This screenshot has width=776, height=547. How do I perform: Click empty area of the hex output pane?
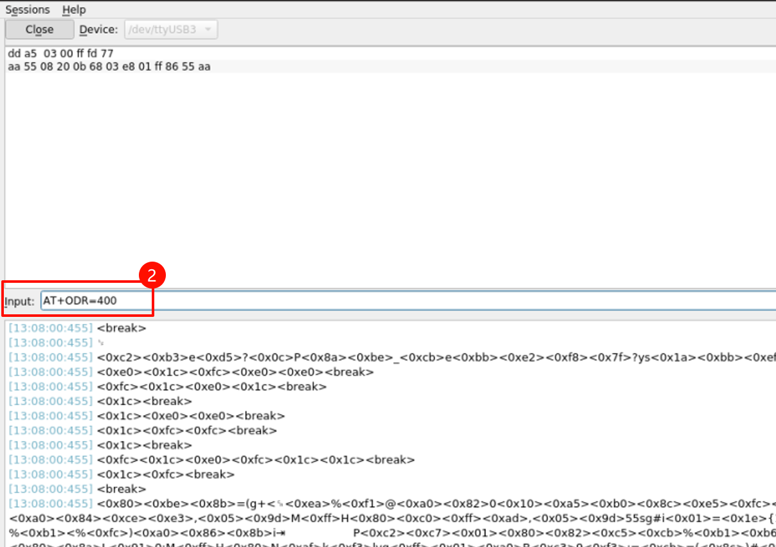(386, 180)
